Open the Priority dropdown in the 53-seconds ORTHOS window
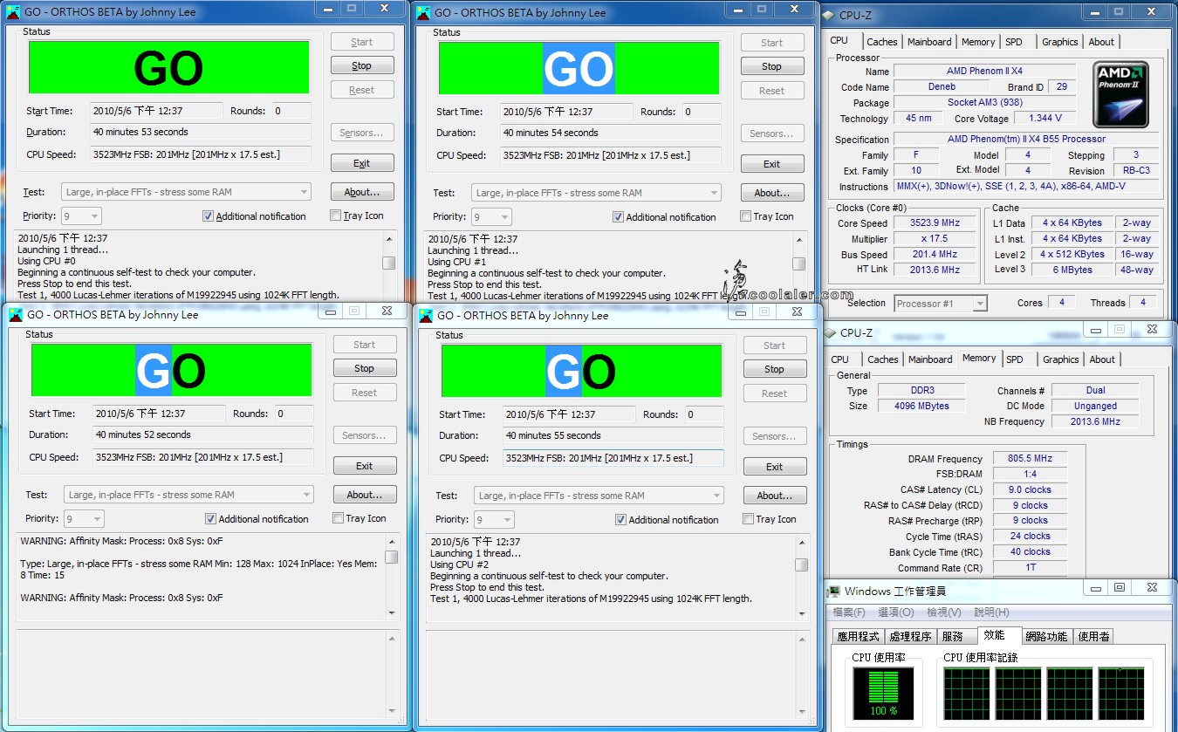1178x732 pixels. click(x=81, y=215)
